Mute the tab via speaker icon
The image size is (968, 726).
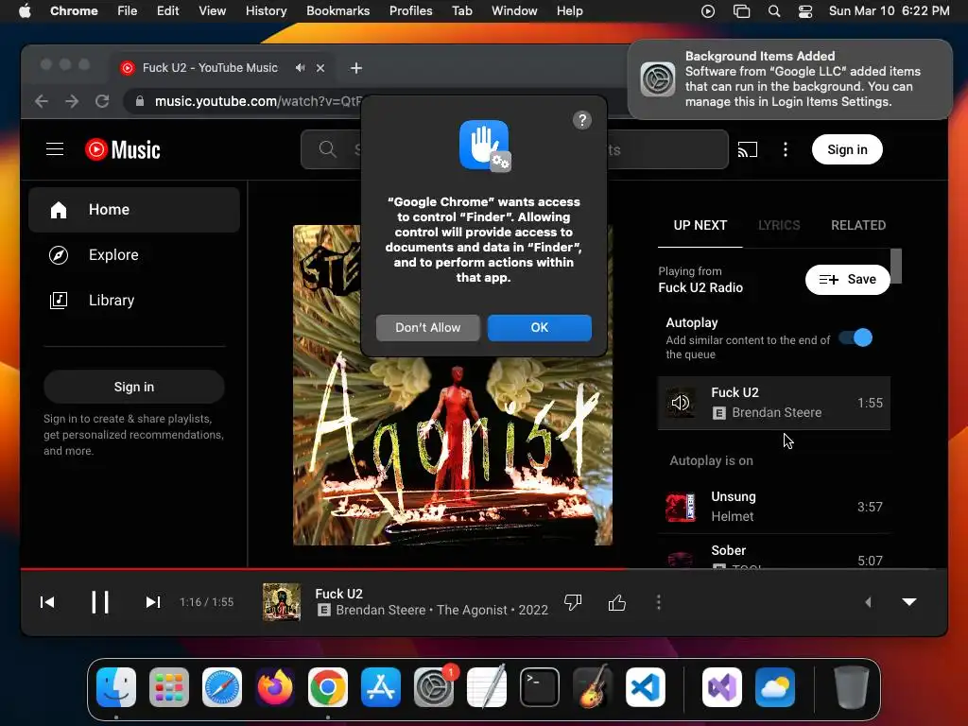300,68
